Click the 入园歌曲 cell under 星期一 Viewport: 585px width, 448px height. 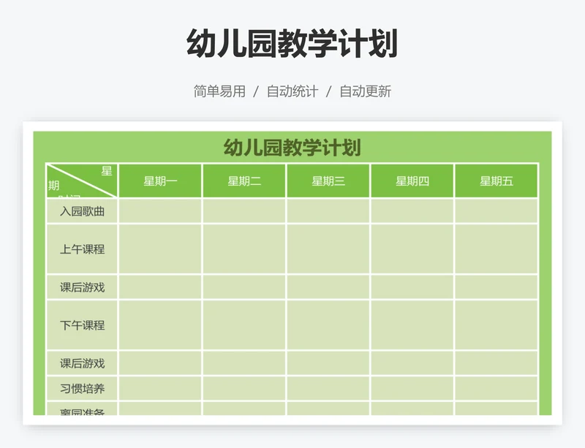pyautogui.click(x=160, y=211)
